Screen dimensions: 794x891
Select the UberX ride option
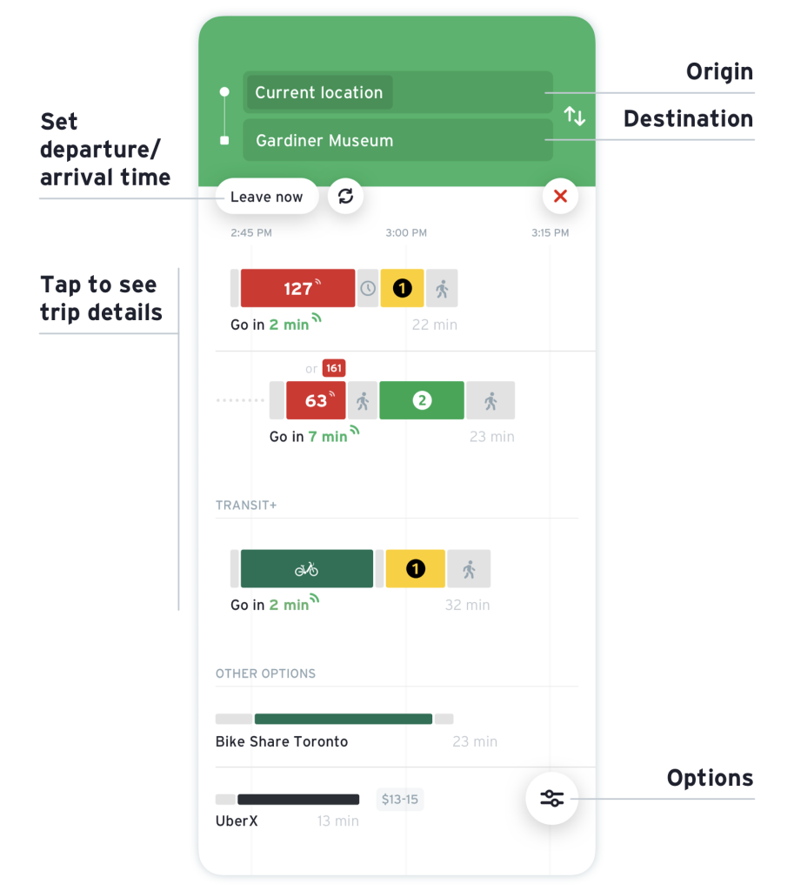(237, 821)
